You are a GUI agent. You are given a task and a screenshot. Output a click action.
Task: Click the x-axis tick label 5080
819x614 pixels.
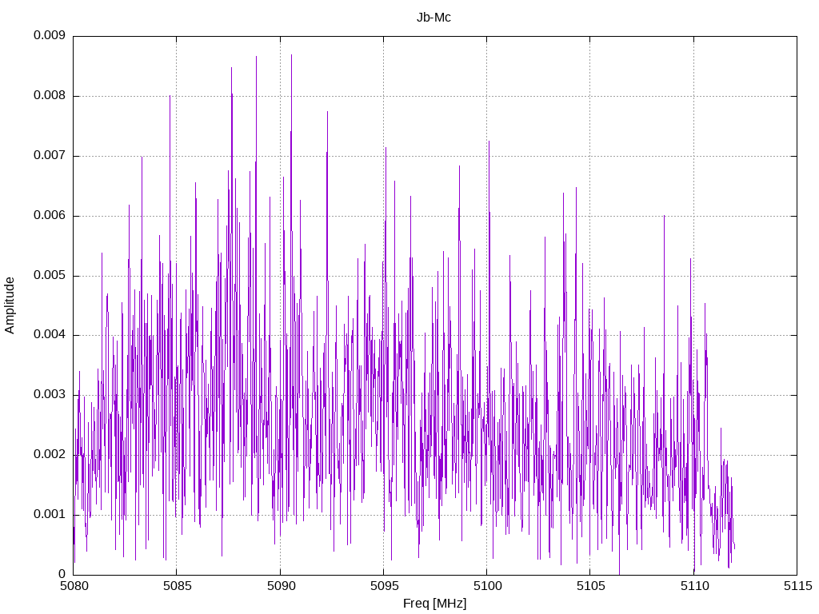click(74, 586)
